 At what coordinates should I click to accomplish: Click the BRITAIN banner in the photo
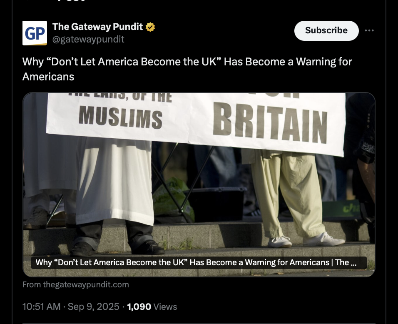[270, 123]
